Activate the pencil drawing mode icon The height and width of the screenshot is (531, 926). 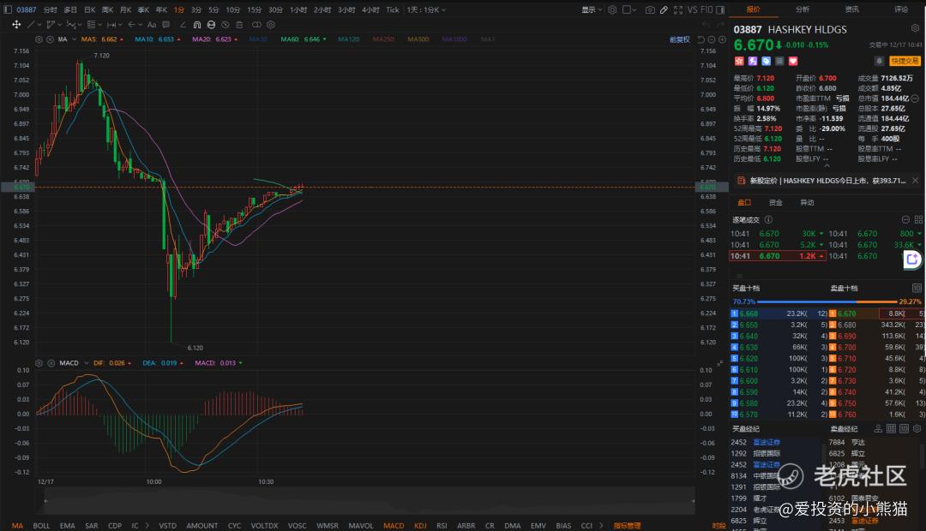point(664,9)
